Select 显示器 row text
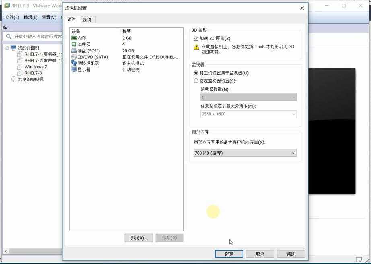This screenshot has width=371, height=264. click(x=84, y=70)
